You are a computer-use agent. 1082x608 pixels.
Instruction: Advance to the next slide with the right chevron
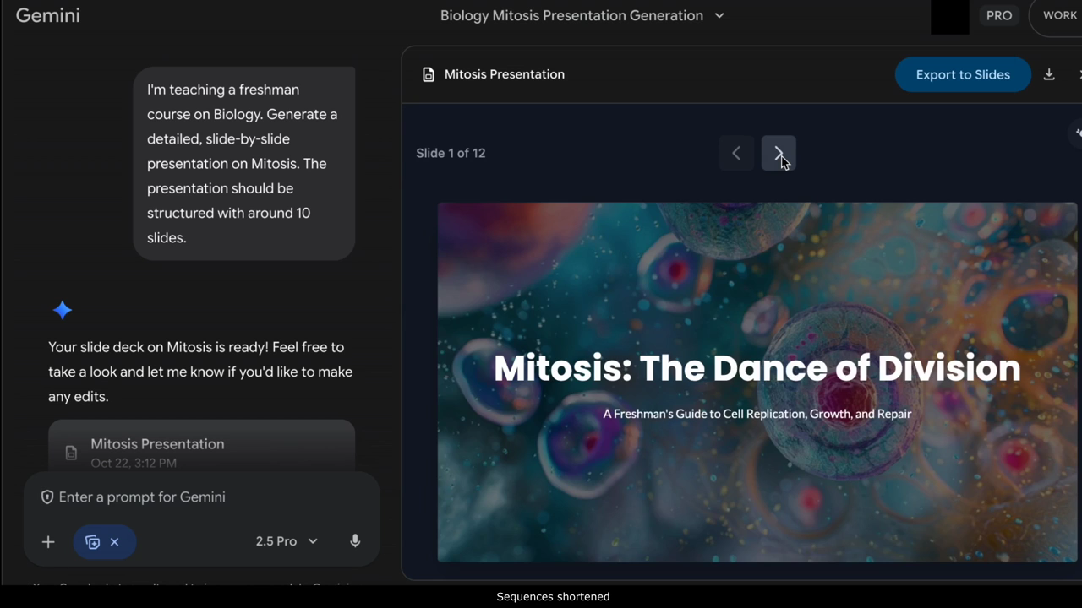[779, 153]
